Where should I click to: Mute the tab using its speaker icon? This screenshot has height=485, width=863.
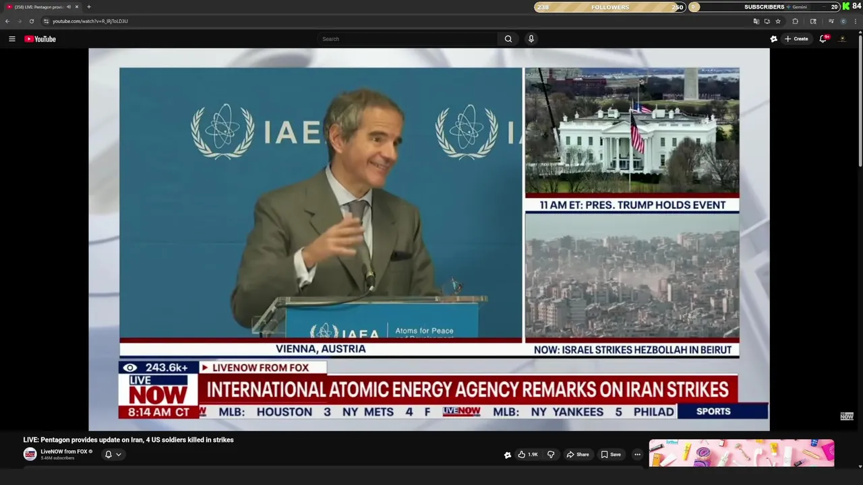tap(69, 7)
